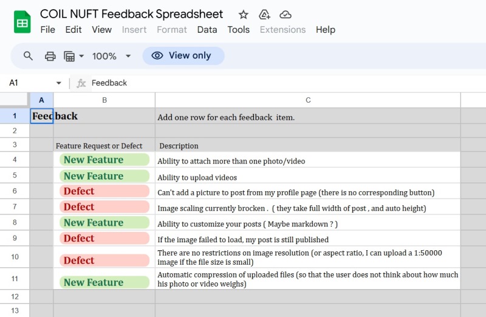Click the Google Sheets home icon
The width and height of the screenshot is (486, 317).
(22, 22)
